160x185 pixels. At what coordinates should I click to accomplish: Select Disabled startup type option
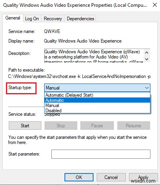pyautogui.click(x=97, y=110)
